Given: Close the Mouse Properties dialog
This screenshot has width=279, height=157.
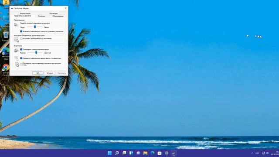Looking at the screenshot, I should point(66,8).
